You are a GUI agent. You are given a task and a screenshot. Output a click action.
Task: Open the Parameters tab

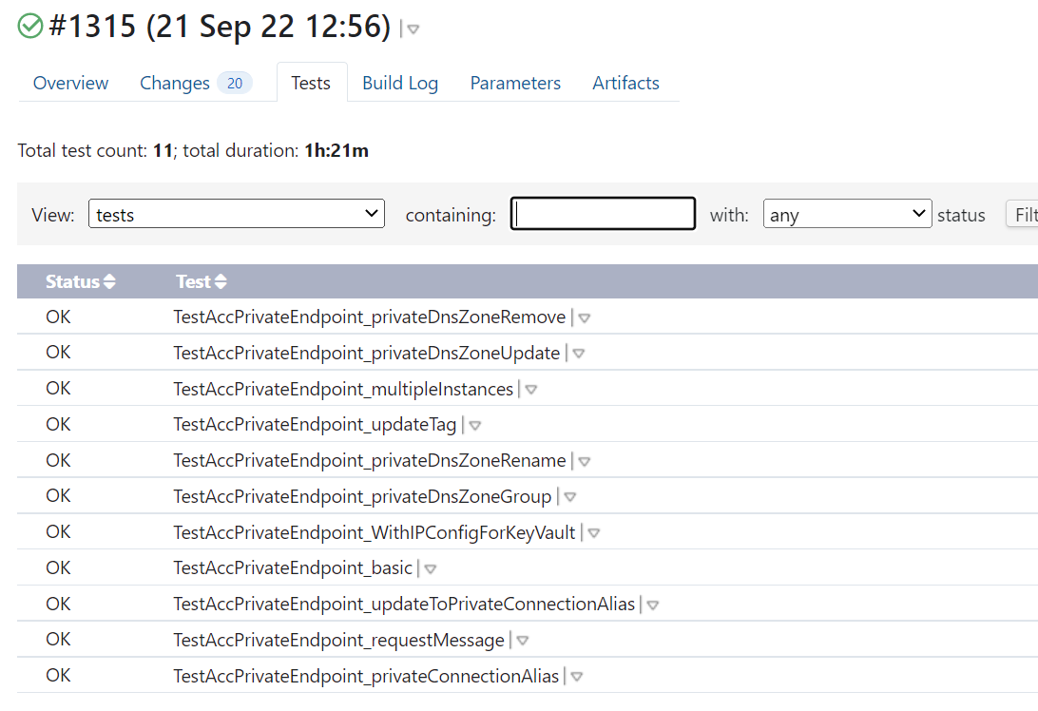515,83
